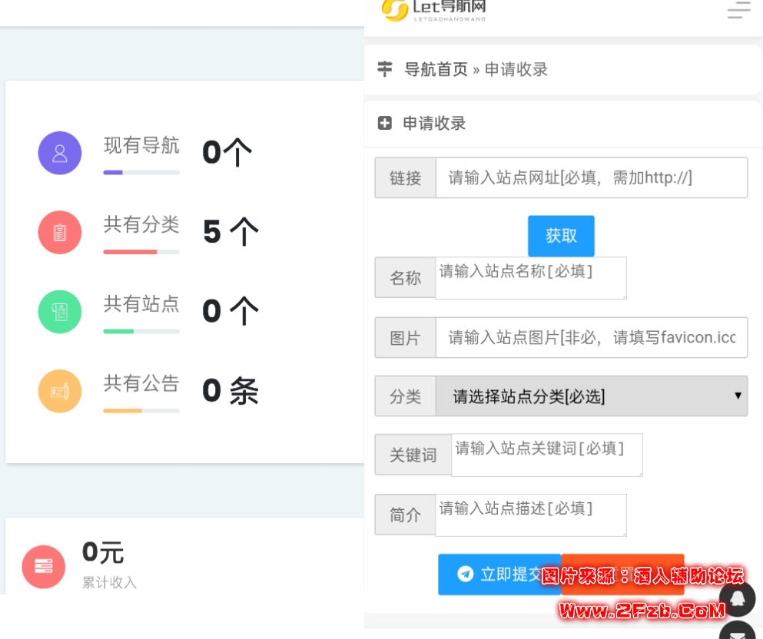Viewport: 763px width, 639px height.
Task: Click the bell notification floating button
Action: tap(738, 598)
